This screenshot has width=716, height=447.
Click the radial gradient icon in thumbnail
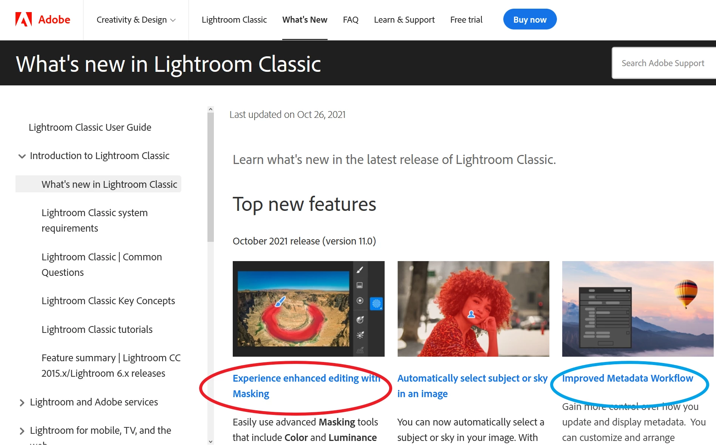[360, 301]
